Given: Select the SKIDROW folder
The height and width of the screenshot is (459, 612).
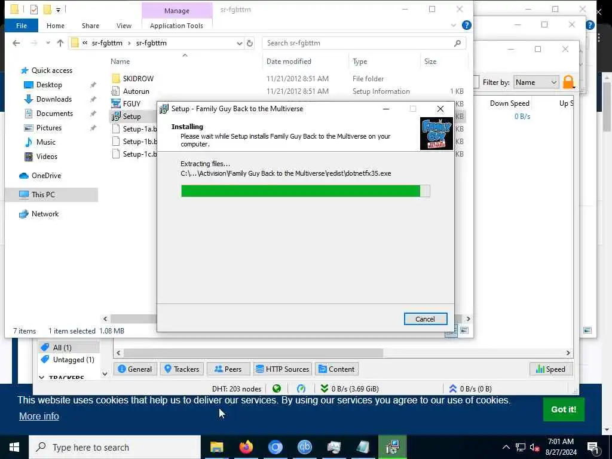Looking at the screenshot, I should click(x=138, y=79).
